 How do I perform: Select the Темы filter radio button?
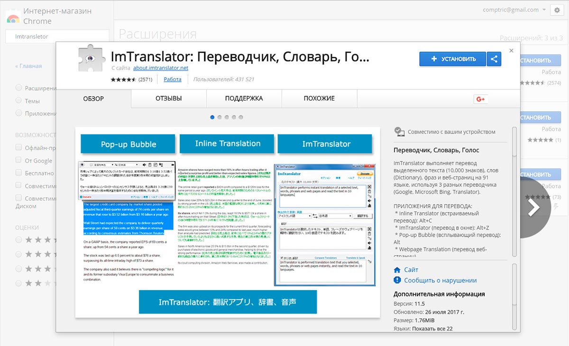[18, 100]
